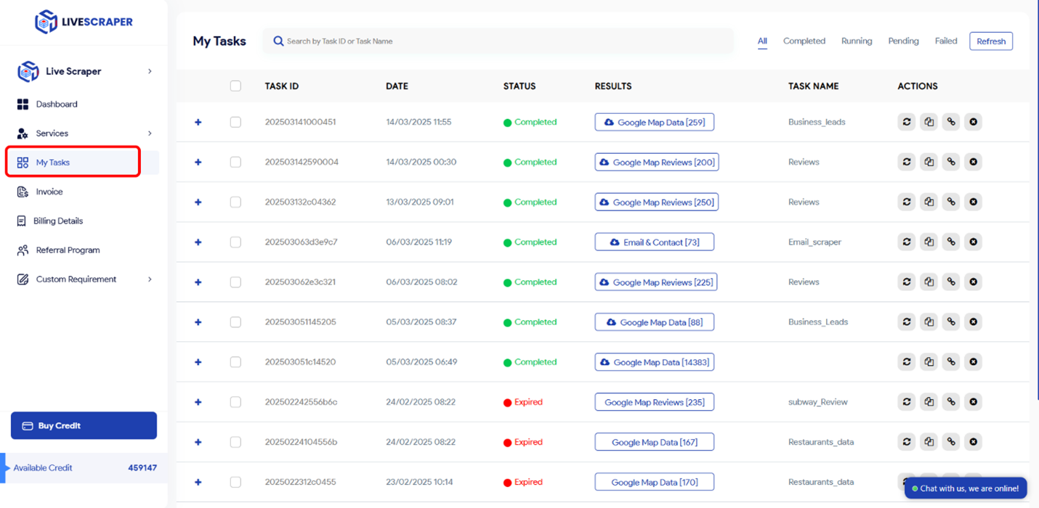Check the box for task 202503142590004
The height and width of the screenshot is (508, 1039).
point(235,162)
